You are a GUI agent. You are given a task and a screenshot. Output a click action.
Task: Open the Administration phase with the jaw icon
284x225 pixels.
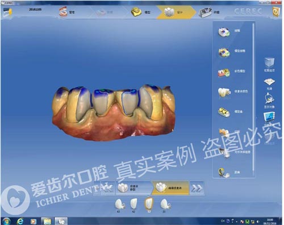point(66,12)
